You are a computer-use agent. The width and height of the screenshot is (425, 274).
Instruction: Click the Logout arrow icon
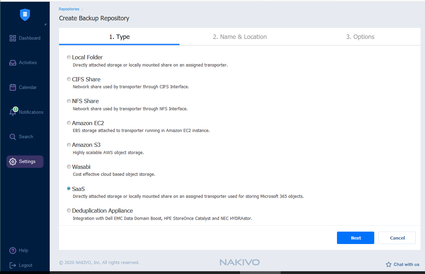[x=13, y=265]
